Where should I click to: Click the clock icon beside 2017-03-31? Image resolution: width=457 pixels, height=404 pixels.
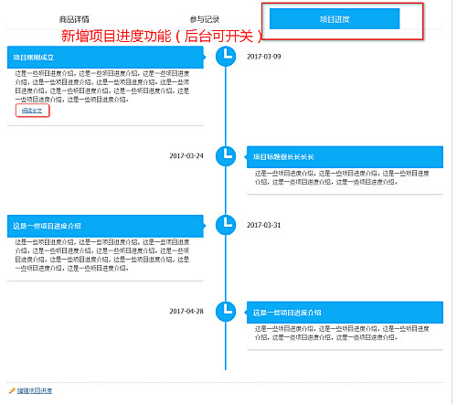coord(226,225)
